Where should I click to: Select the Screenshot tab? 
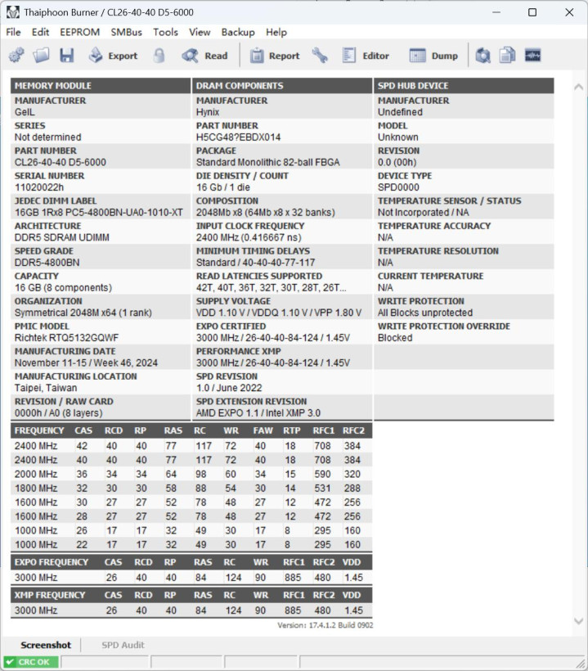pos(46,645)
